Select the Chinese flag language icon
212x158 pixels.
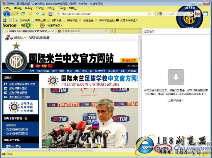50,66
